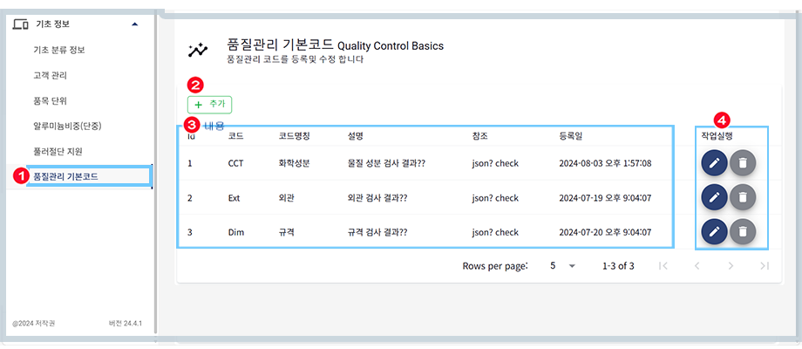Viewport: 802px width, 349px height.
Task: Click the 추가 add button
Action: click(209, 104)
